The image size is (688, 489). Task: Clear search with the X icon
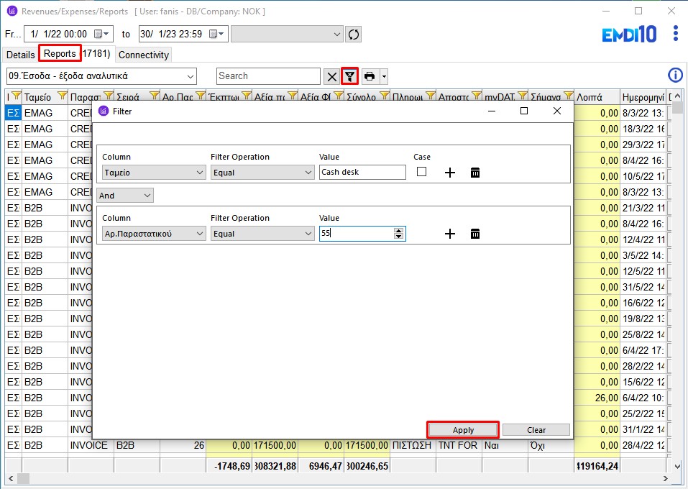click(x=331, y=77)
